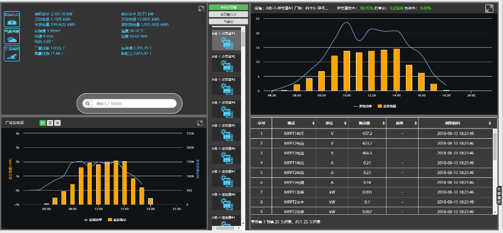Expand the station summary panel to fullscreen
Screen dimensions: 503x233
[x=201, y=9]
